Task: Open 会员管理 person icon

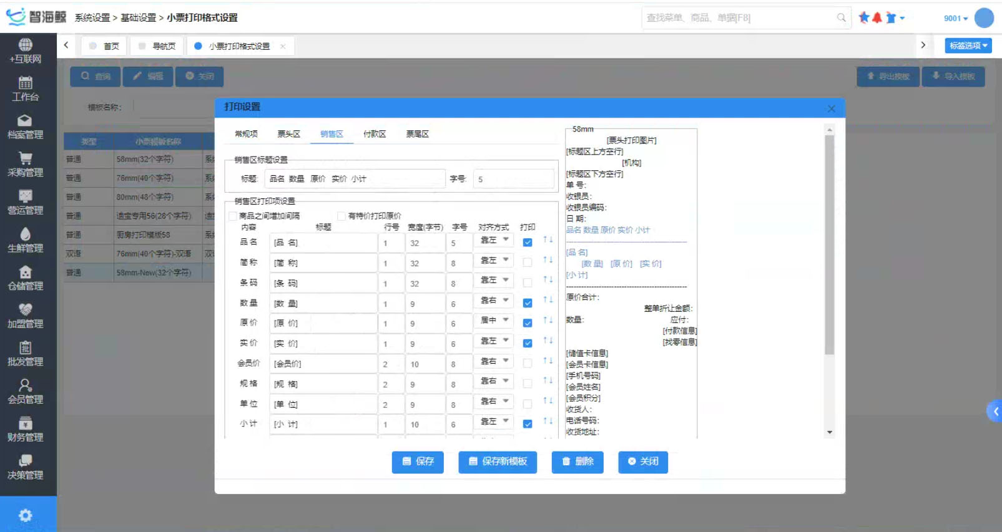Action: 26,385
